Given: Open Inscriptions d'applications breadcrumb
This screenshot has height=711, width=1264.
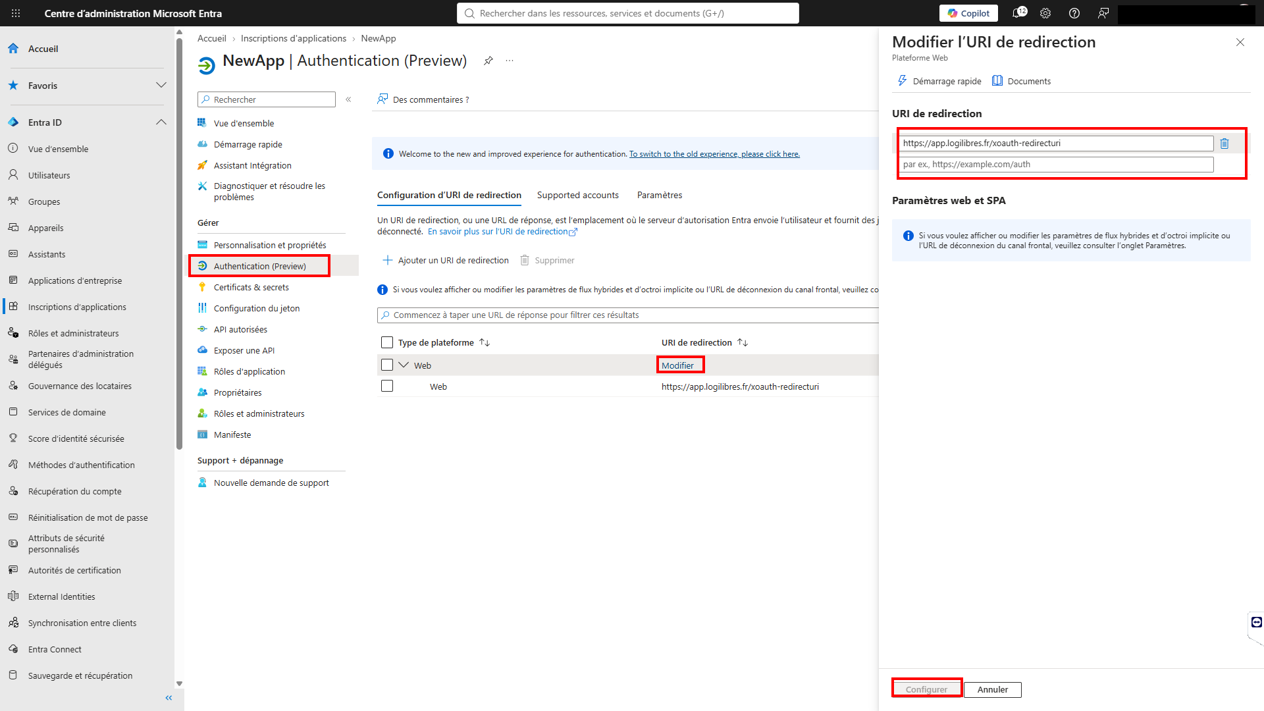Looking at the screenshot, I should coord(294,38).
